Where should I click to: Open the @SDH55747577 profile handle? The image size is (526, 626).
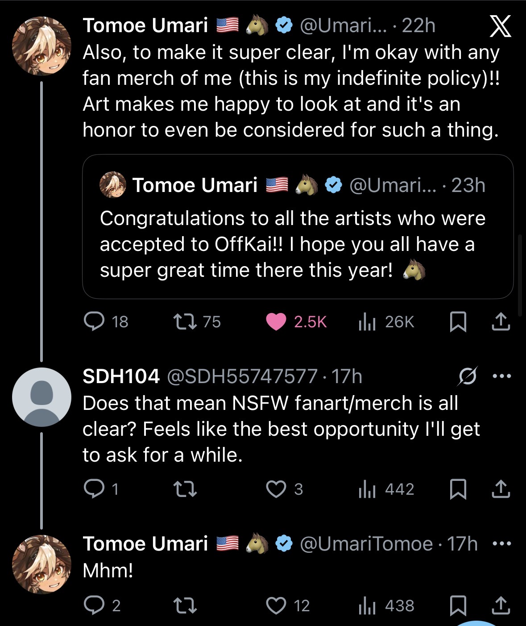point(242,376)
